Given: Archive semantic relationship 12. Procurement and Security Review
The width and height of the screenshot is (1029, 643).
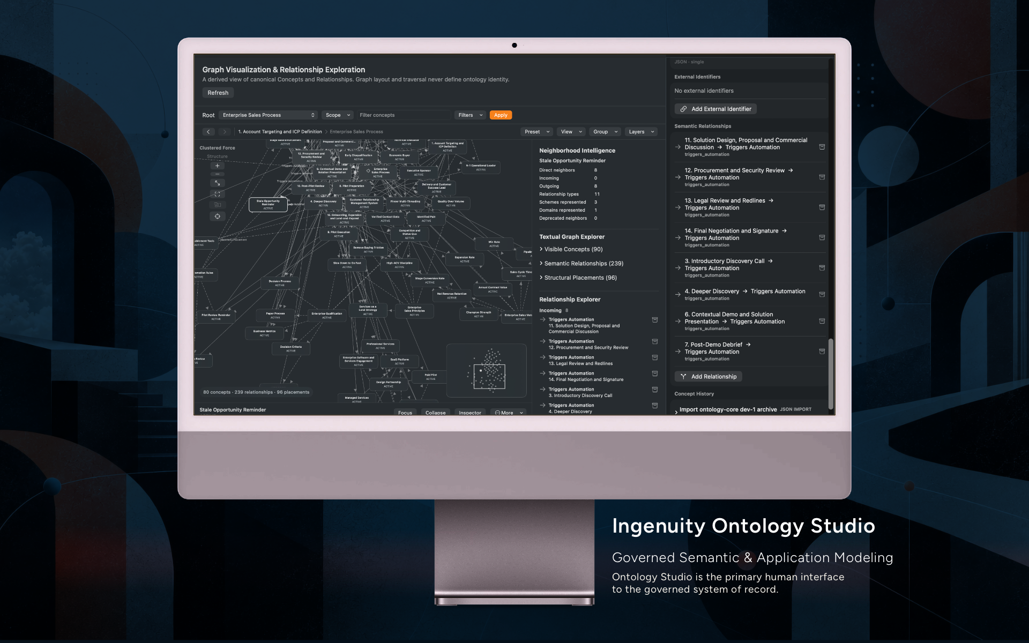Looking at the screenshot, I should click(x=822, y=177).
